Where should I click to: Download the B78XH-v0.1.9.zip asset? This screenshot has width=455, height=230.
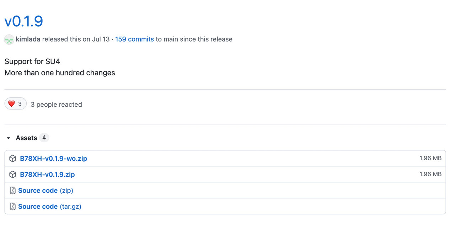pyautogui.click(x=47, y=175)
